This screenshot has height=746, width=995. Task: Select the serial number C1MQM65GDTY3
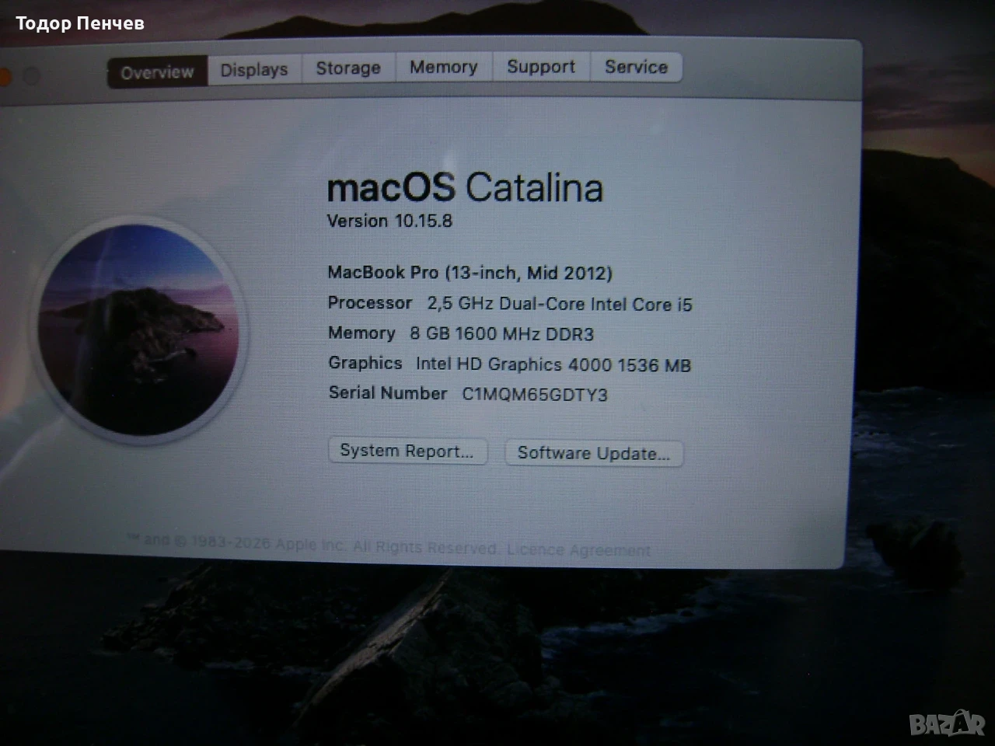535,395
